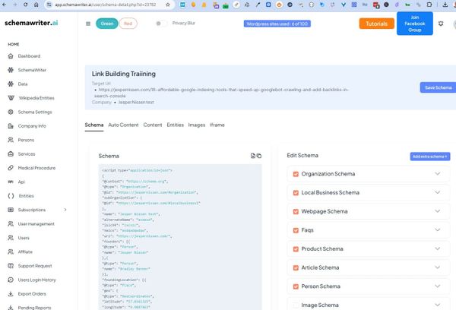Toggle the Privacy Blur switch

click(x=161, y=24)
